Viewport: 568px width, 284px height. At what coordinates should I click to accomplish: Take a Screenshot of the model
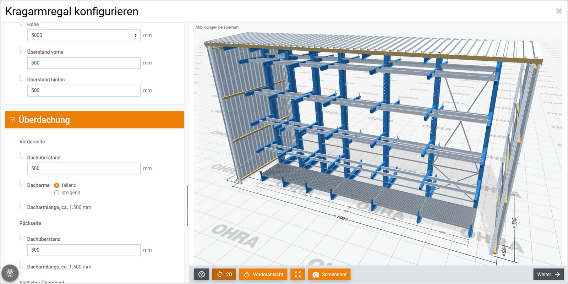click(x=329, y=274)
